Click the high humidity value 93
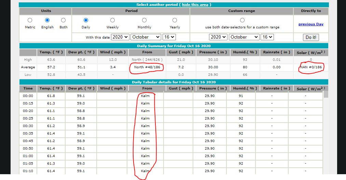The width and height of the screenshot is (346, 180). [x=245, y=59]
